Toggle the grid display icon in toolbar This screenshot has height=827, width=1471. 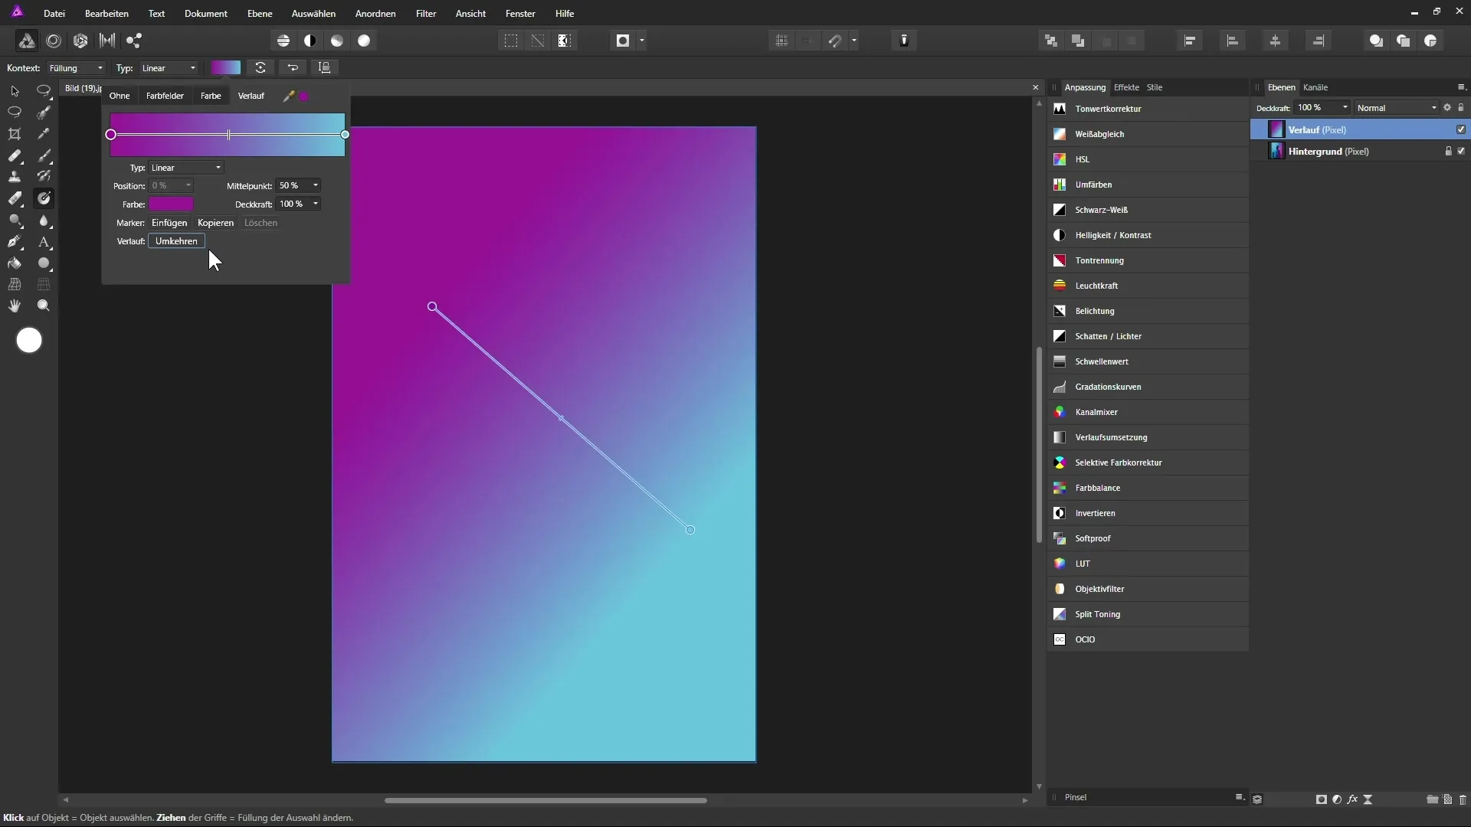pos(781,41)
